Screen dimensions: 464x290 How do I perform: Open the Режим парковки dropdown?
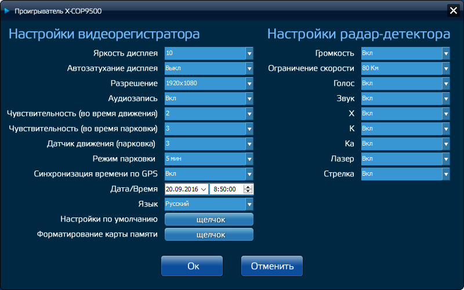[209, 159]
